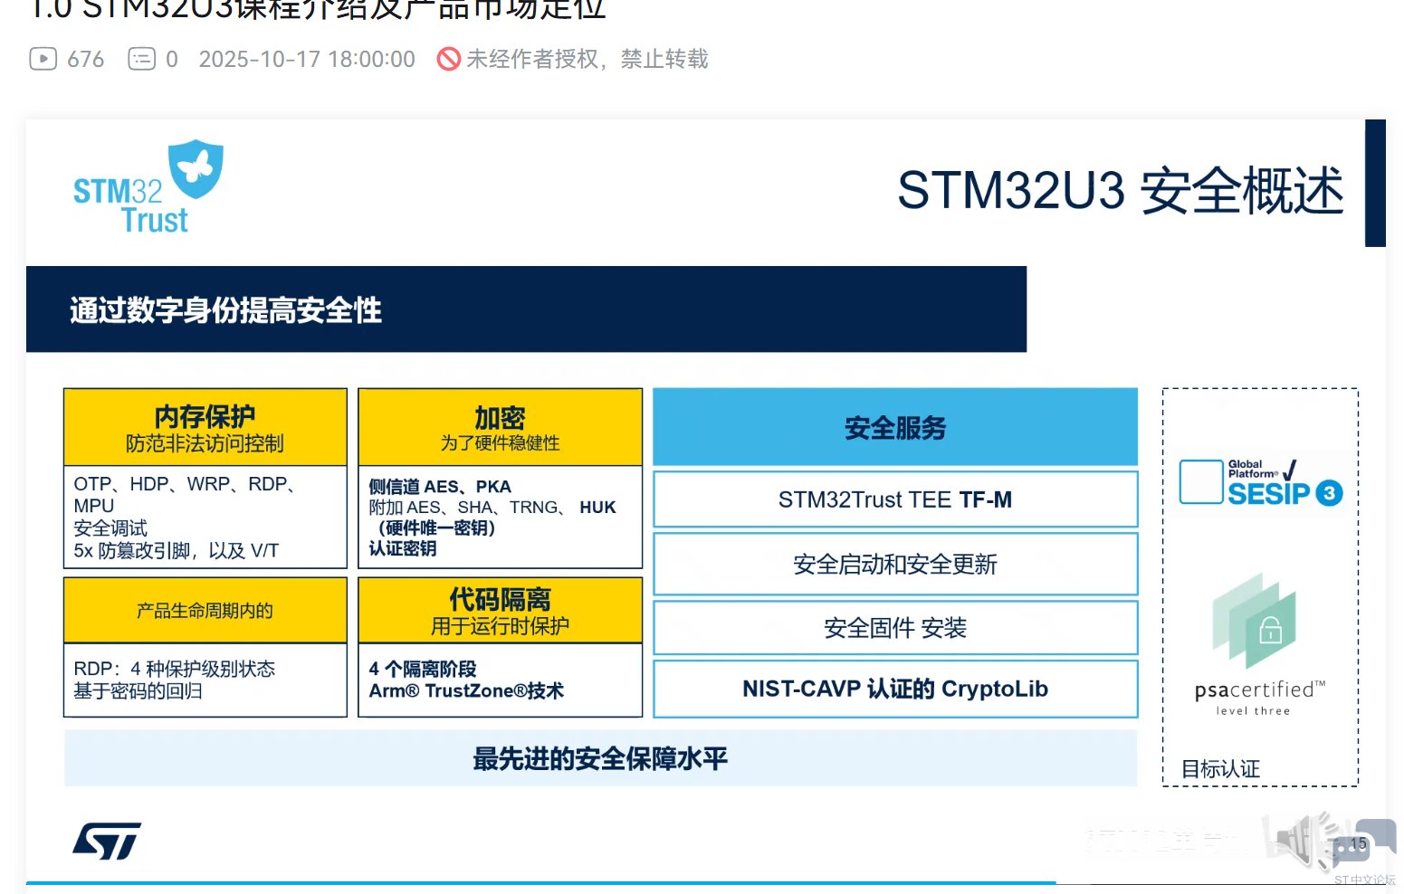This screenshot has width=1404, height=894.
Task: Click the line "Arm® TrustZone®技术"
Action: (466, 691)
